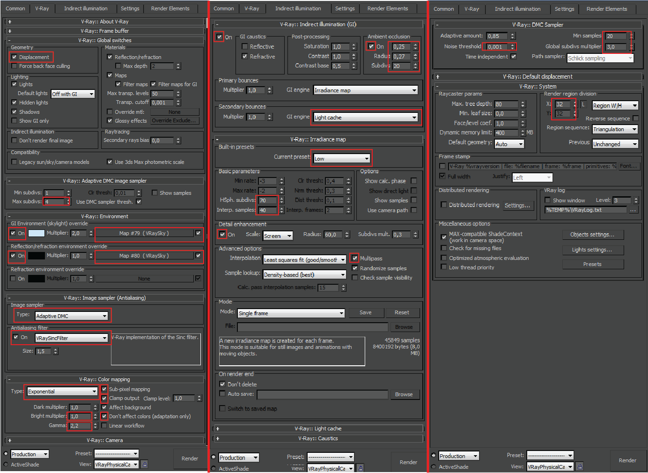Open the Current preset dropdown

[x=342, y=158]
